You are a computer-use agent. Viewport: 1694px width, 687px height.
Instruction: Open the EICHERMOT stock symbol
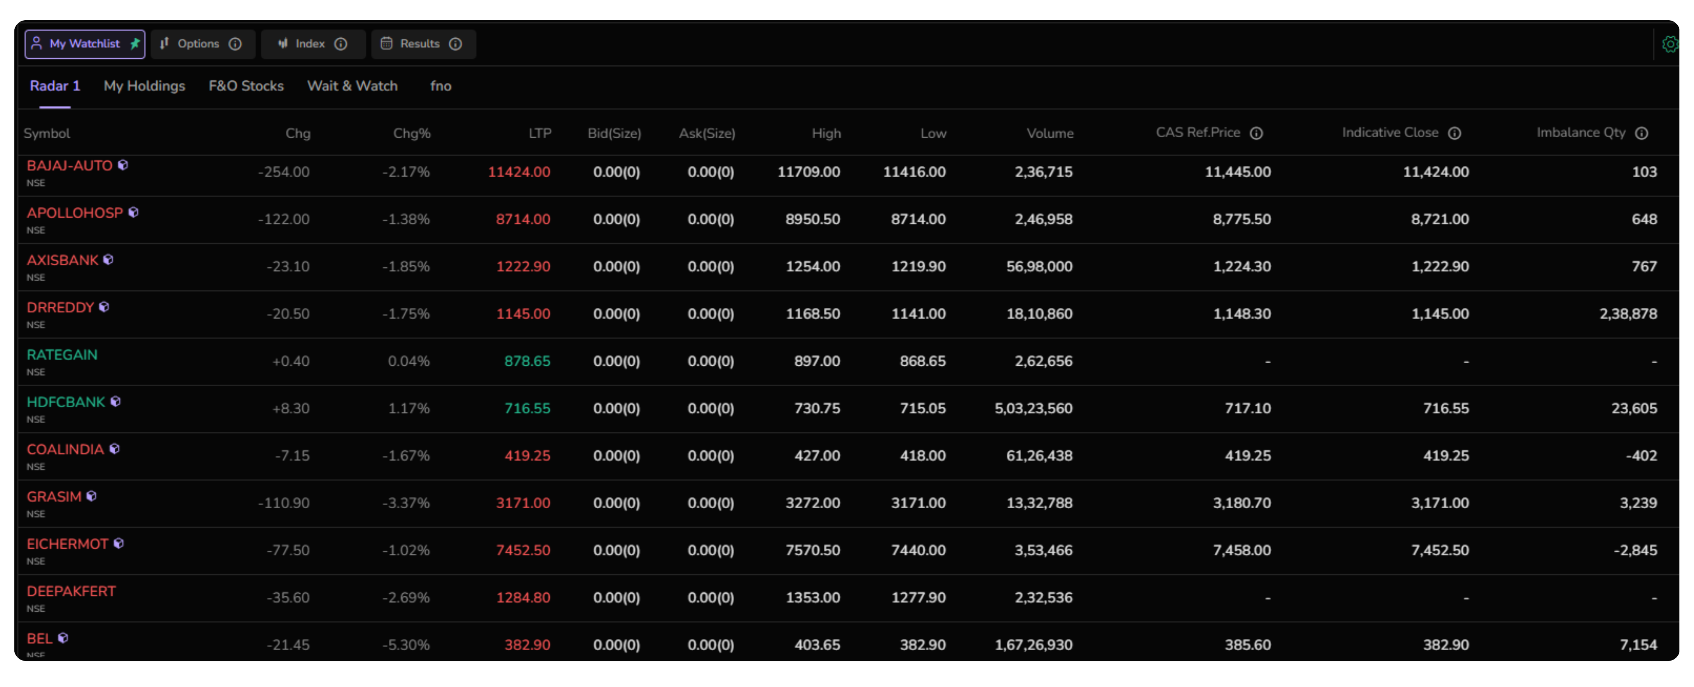click(68, 544)
